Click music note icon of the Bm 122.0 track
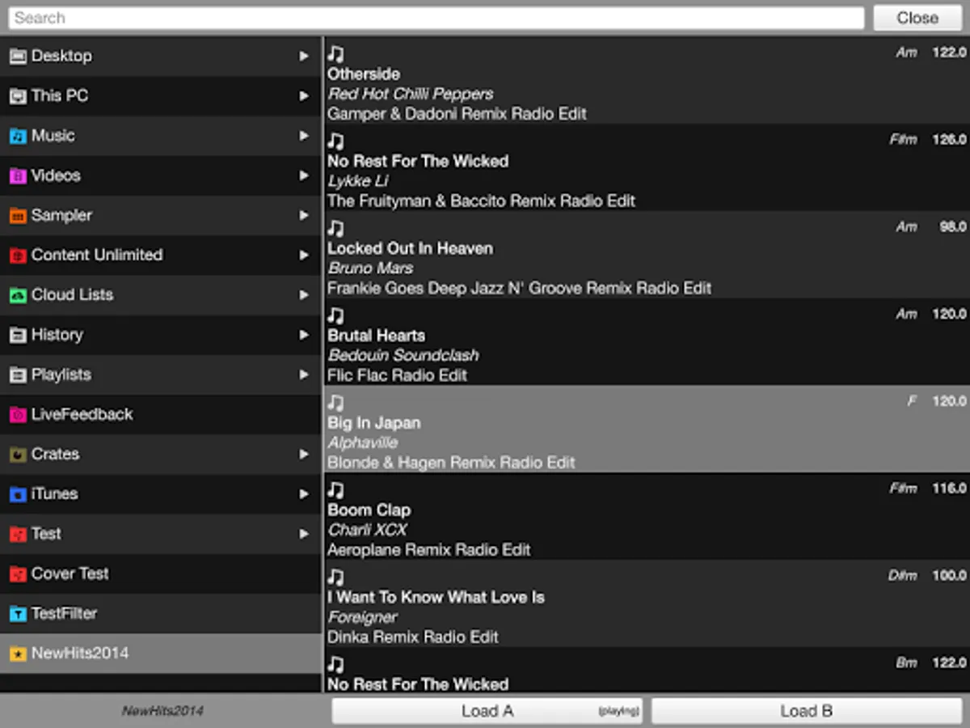The height and width of the screenshot is (728, 970). point(335,664)
